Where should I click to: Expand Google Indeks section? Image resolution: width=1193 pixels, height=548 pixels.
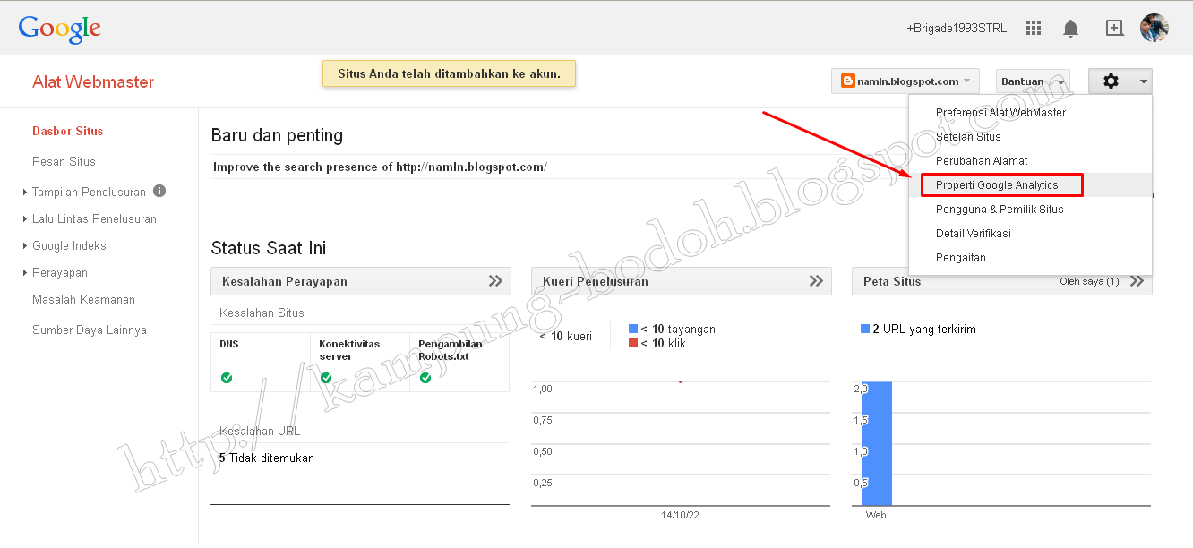pos(25,245)
